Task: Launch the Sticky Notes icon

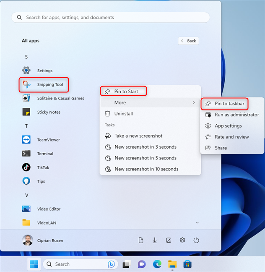Action: tap(26, 112)
